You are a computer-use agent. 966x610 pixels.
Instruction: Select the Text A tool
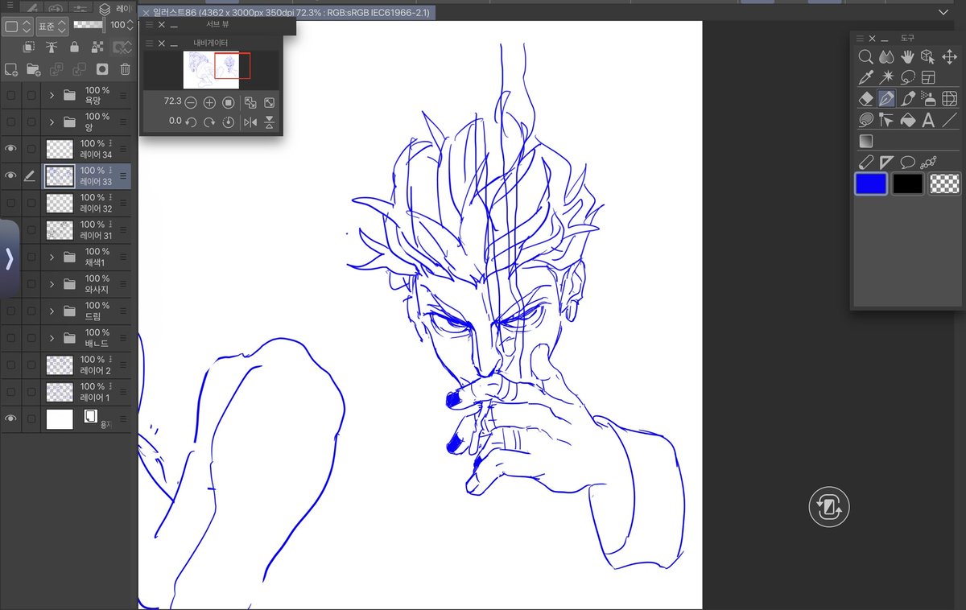pos(928,120)
